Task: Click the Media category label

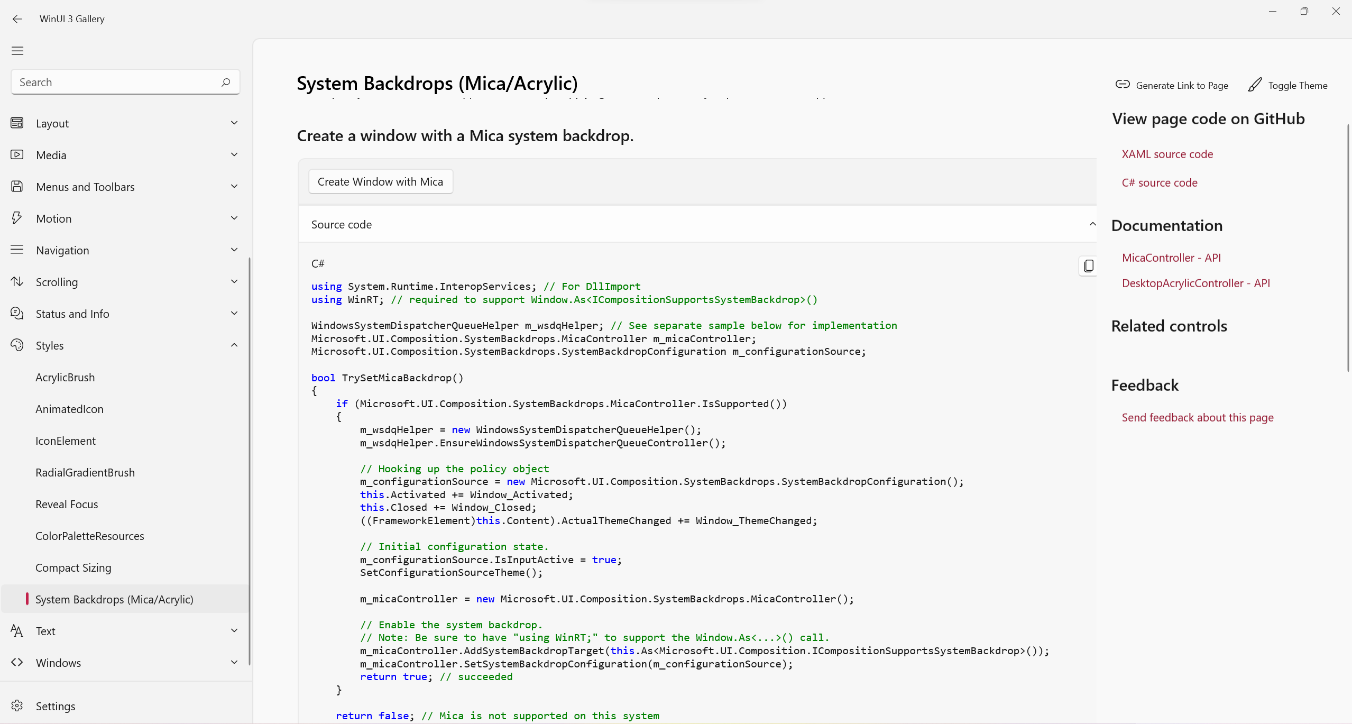Action: 51,155
